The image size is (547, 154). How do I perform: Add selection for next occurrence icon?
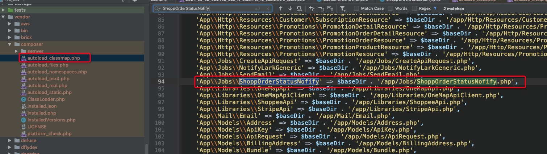click(x=312, y=8)
